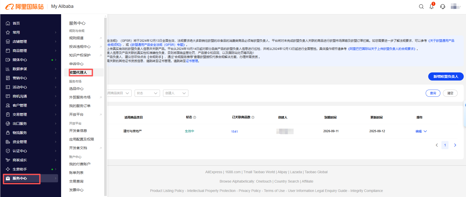Open 数据参谋 in the left sidebar

[x=20, y=69]
